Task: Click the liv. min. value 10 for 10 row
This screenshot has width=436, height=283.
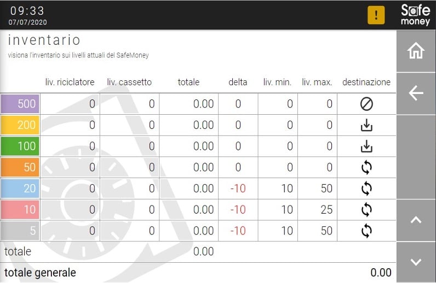Action: (287, 210)
